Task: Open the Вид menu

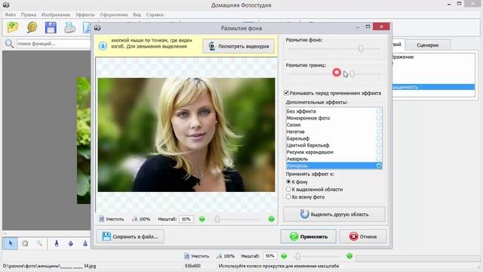Action: (137, 15)
